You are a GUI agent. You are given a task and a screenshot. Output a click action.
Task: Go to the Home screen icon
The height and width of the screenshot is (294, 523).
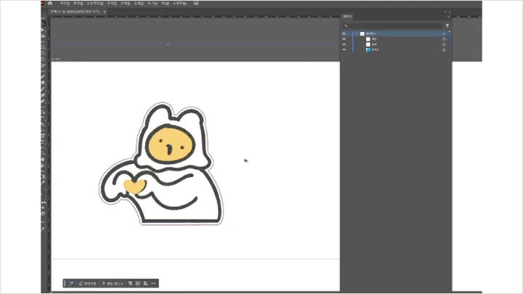[50, 4]
